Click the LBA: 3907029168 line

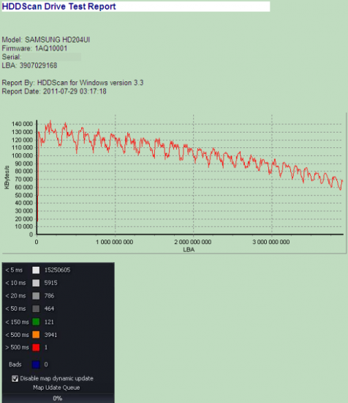[29, 65]
